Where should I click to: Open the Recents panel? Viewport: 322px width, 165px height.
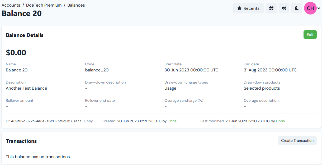[x=248, y=8]
